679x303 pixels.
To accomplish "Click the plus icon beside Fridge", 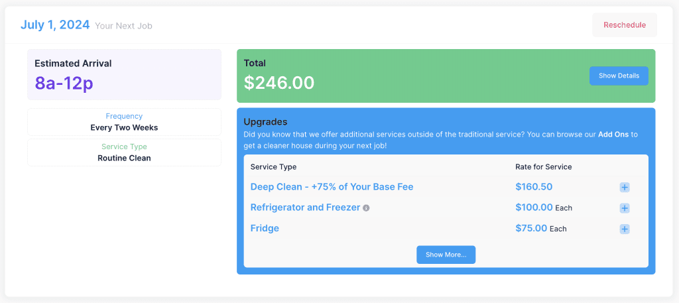I will (624, 229).
